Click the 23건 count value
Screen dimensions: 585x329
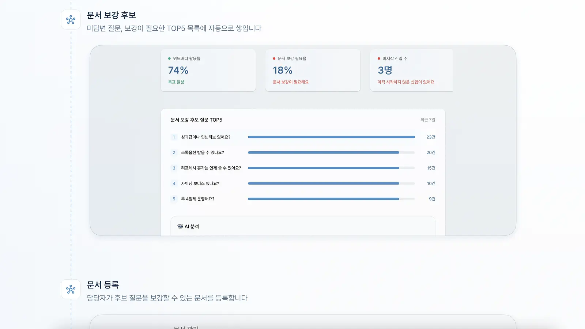(x=431, y=137)
